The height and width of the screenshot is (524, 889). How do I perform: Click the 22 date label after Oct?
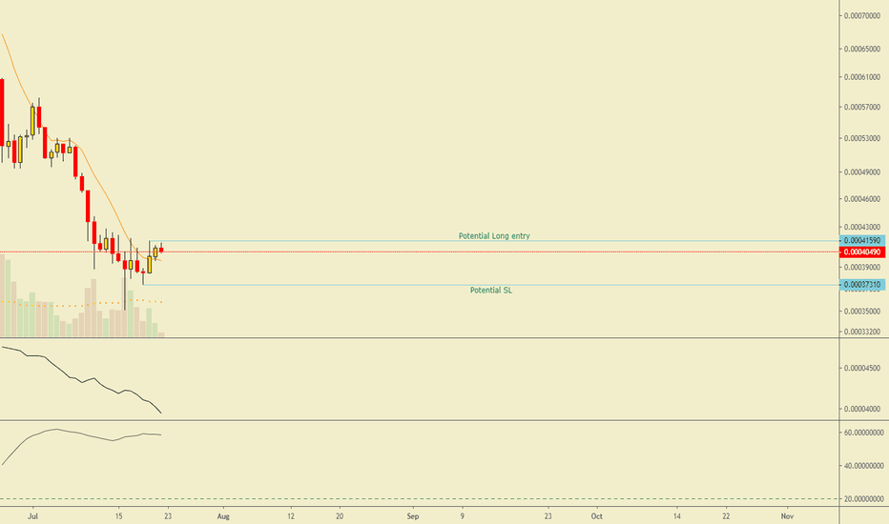(726, 516)
